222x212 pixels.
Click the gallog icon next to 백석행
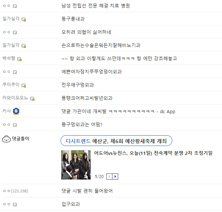coord(19,59)
